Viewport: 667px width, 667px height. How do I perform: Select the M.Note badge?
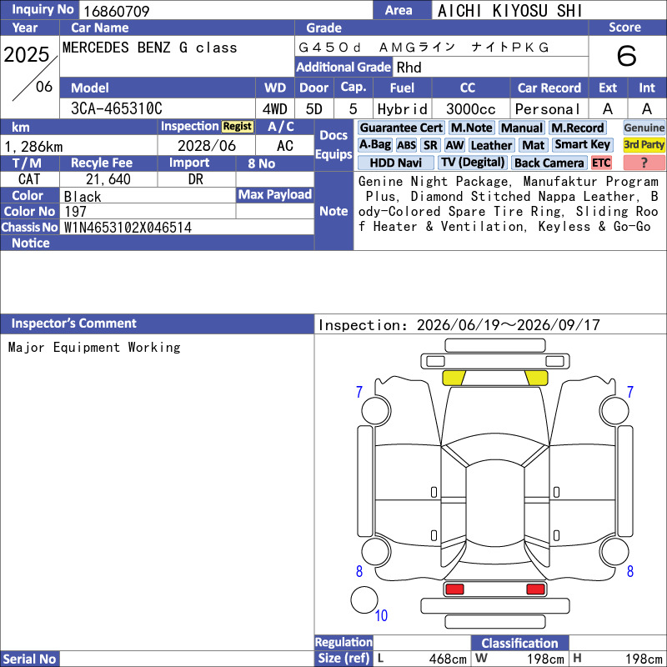click(471, 128)
